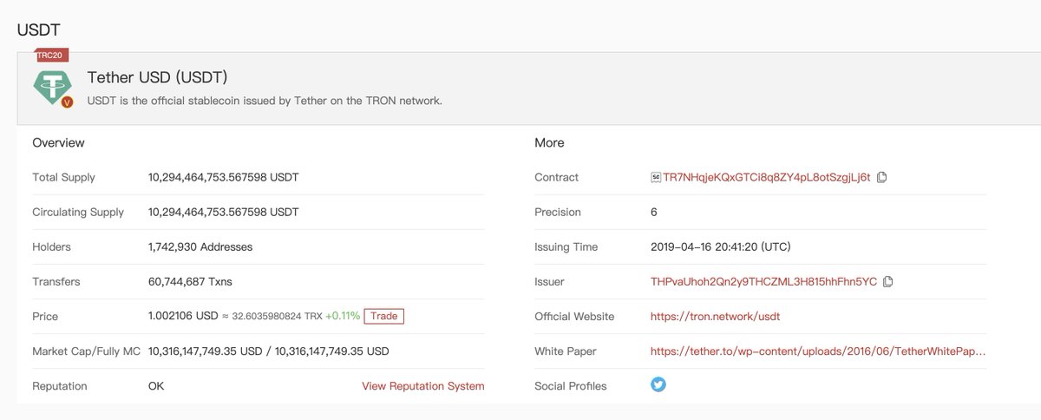
Task: Click the Total Supply label
Action: (63, 177)
